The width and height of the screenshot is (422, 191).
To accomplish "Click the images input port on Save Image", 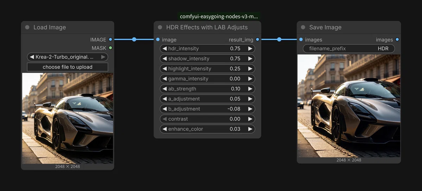I will coord(301,40).
